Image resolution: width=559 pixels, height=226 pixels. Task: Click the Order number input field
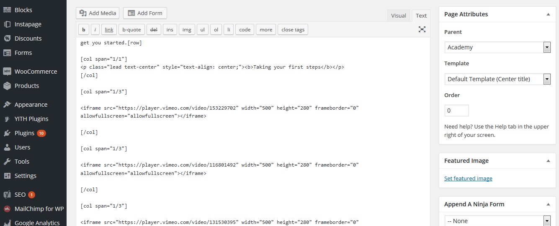point(456,110)
